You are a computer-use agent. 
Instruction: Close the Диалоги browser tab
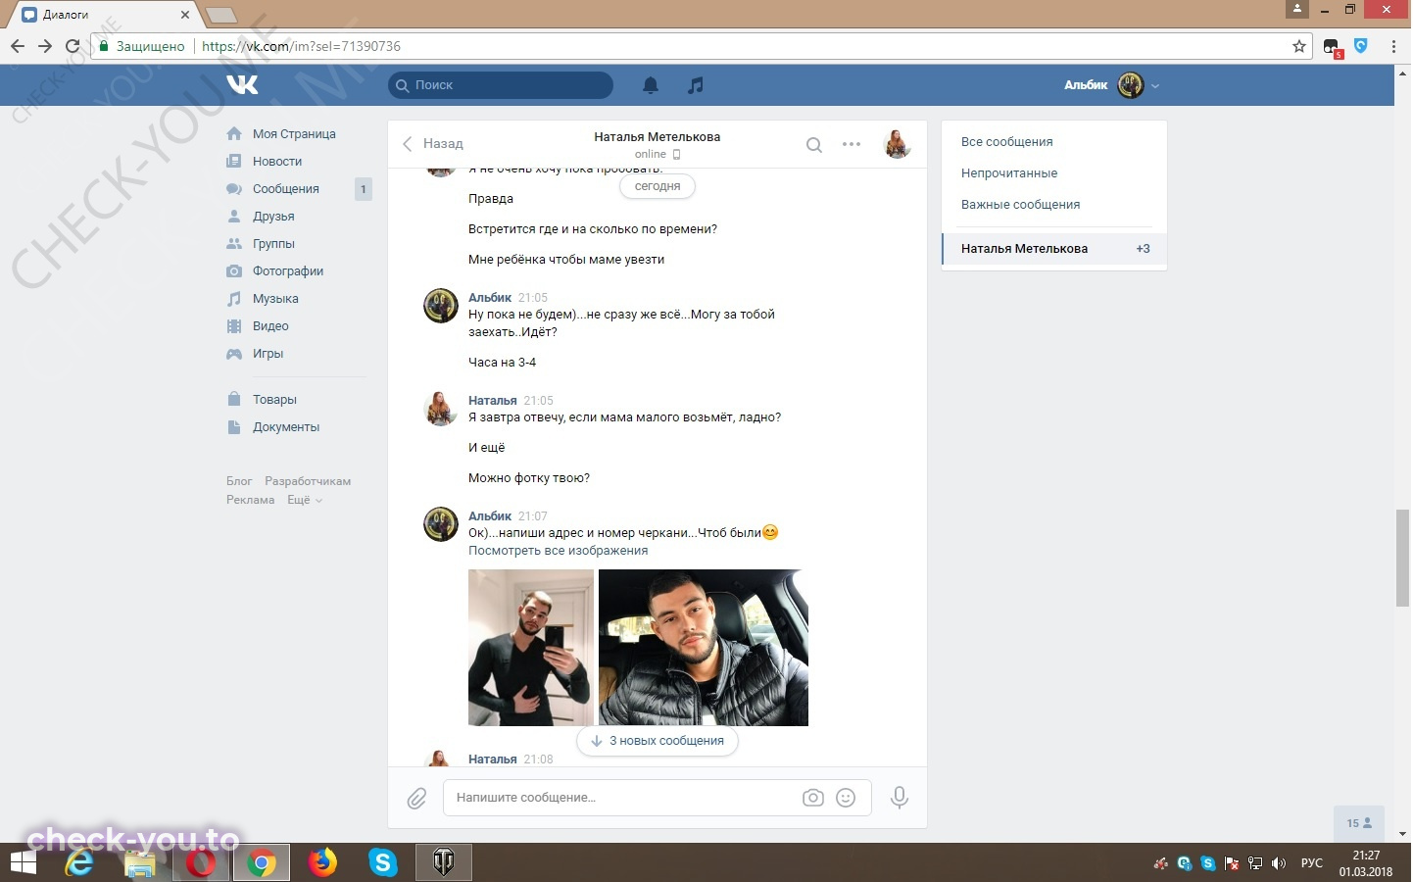coord(185,15)
